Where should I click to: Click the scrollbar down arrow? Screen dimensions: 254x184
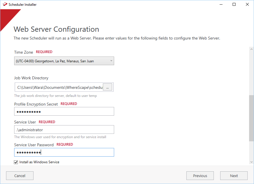[251, 162]
